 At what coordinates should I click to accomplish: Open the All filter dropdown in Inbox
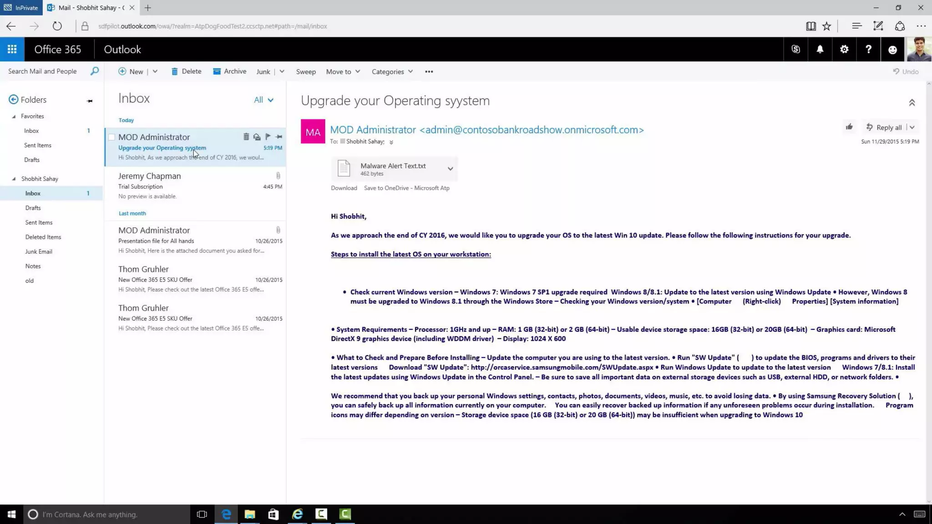point(264,100)
